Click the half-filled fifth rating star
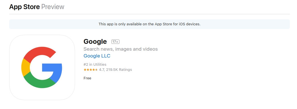Screen dimensions: 297x109 (x=97, y=70)
